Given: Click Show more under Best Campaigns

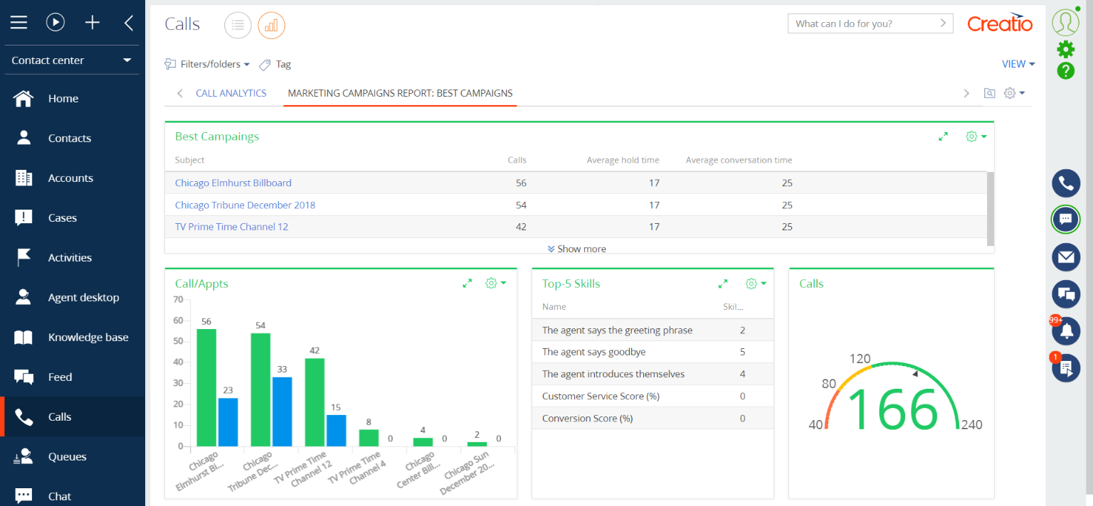Looking at the screenshot, I should point(576,249).
